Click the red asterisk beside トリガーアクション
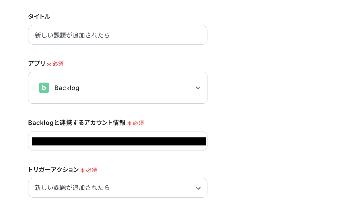This screenshot has height=217, width=339. point(83,170)
